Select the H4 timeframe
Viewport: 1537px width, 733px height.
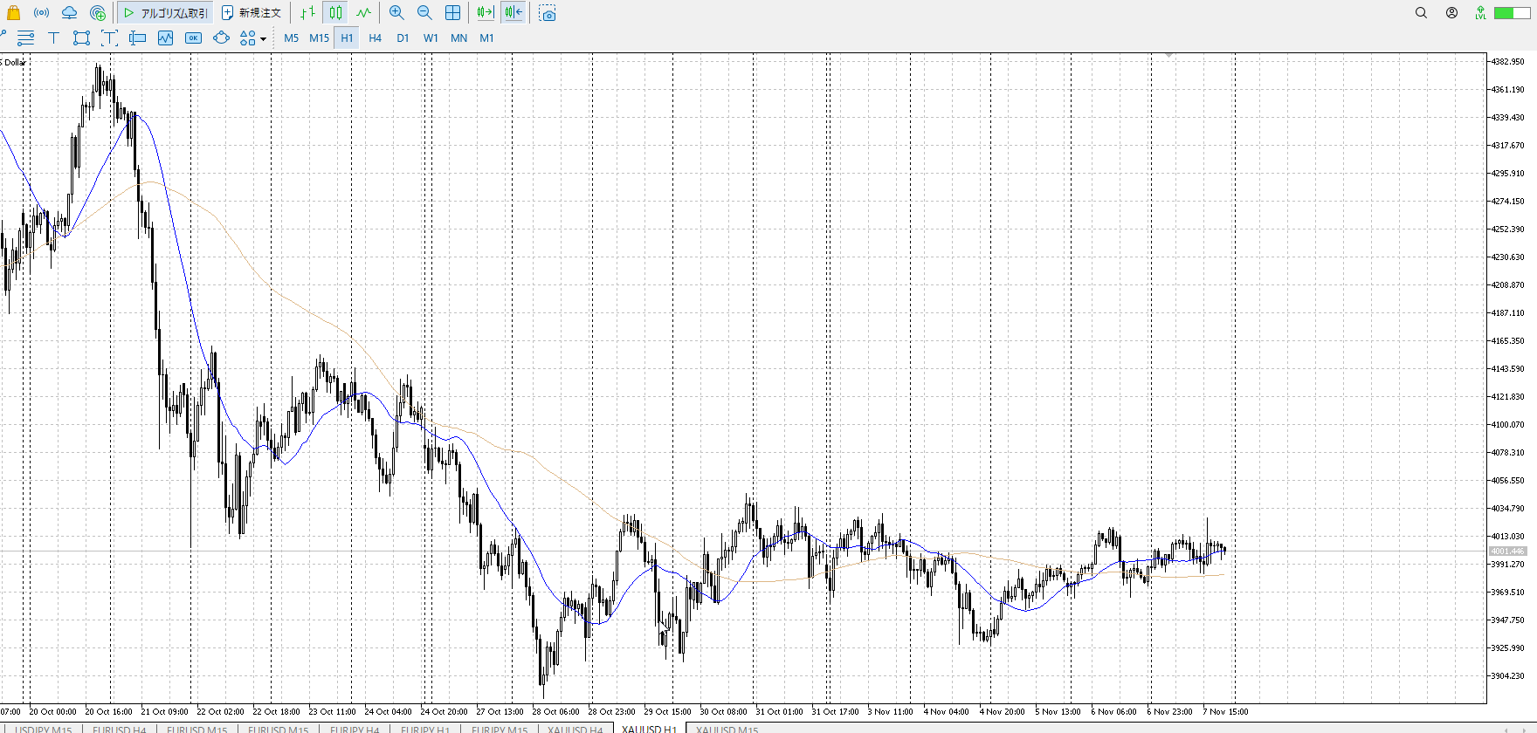click(375, 38)
